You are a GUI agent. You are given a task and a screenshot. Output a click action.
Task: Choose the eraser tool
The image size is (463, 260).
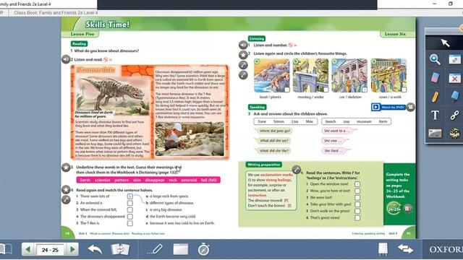435,78
